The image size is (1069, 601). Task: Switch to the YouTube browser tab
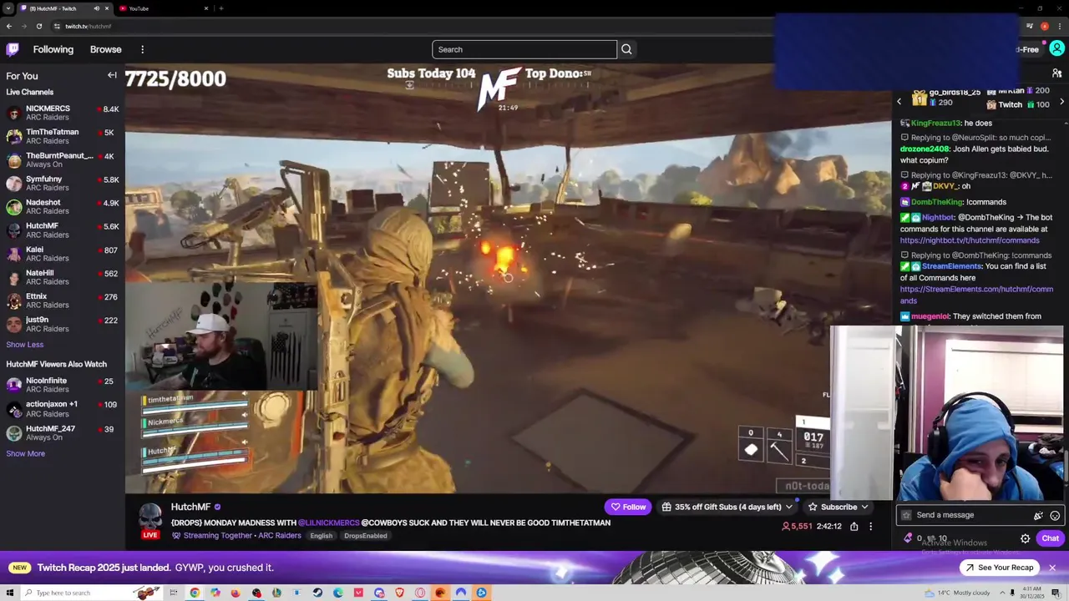163,8
